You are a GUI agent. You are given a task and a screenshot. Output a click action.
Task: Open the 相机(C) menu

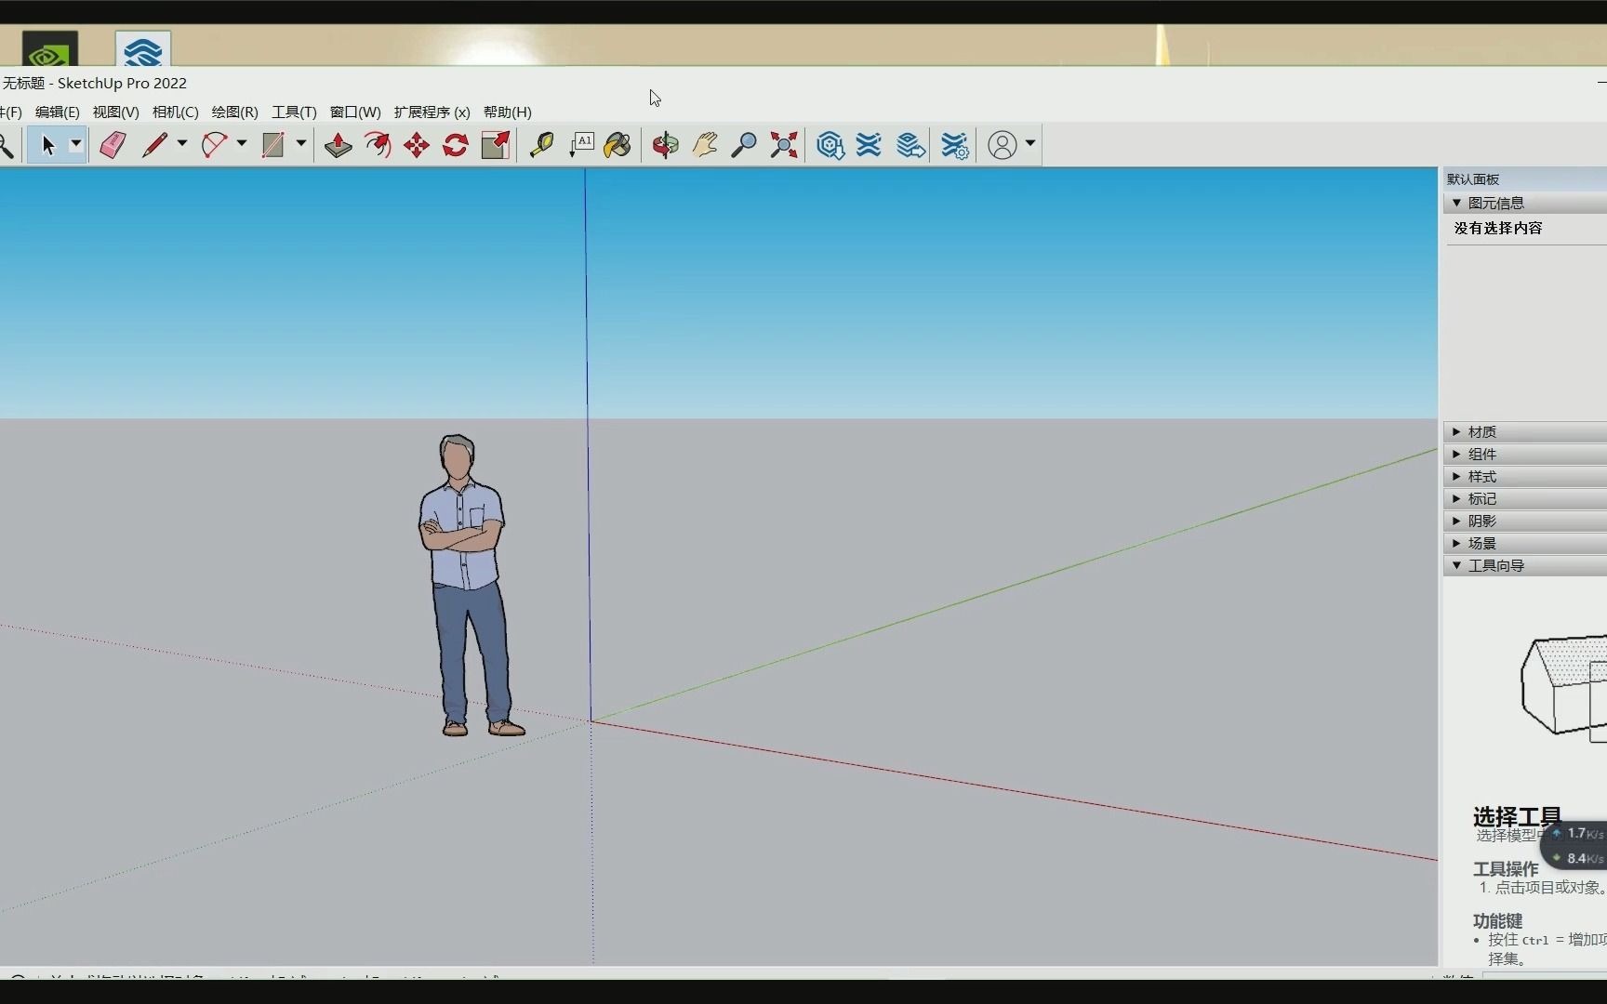pyautogui.click(x=175, y=112)
